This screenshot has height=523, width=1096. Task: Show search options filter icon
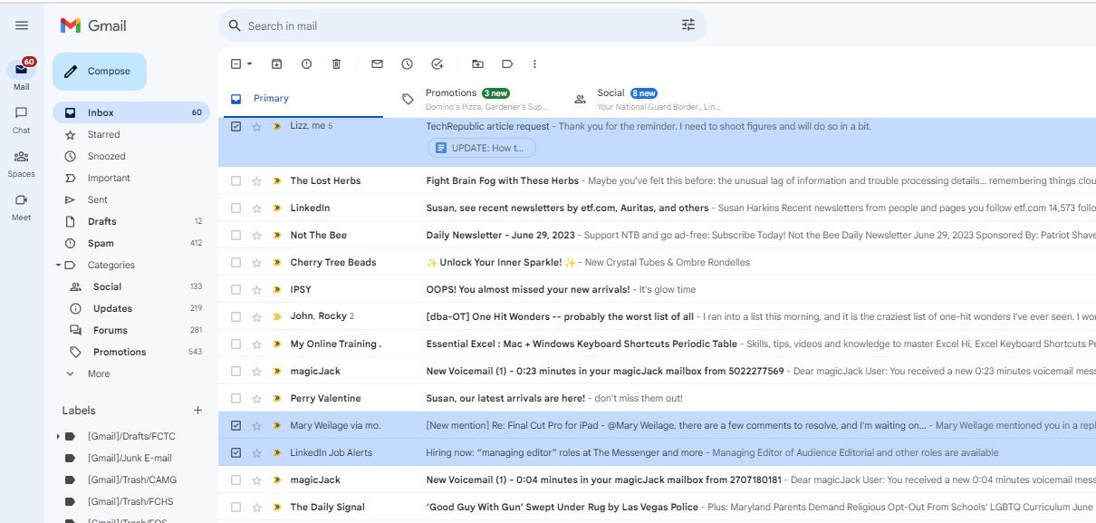688,25
